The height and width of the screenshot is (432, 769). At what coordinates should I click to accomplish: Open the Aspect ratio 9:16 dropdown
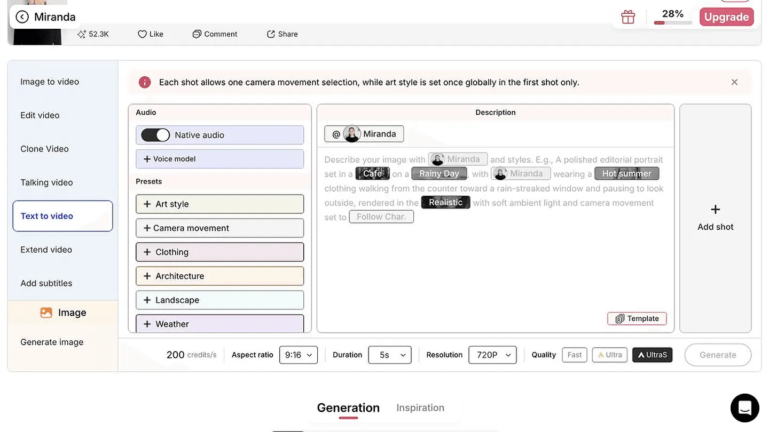pyautogui.click(x=299, y=355)
